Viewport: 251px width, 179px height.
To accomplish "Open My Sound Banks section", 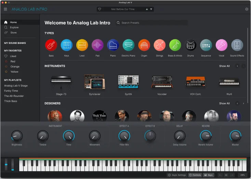I will pos(15,43).
